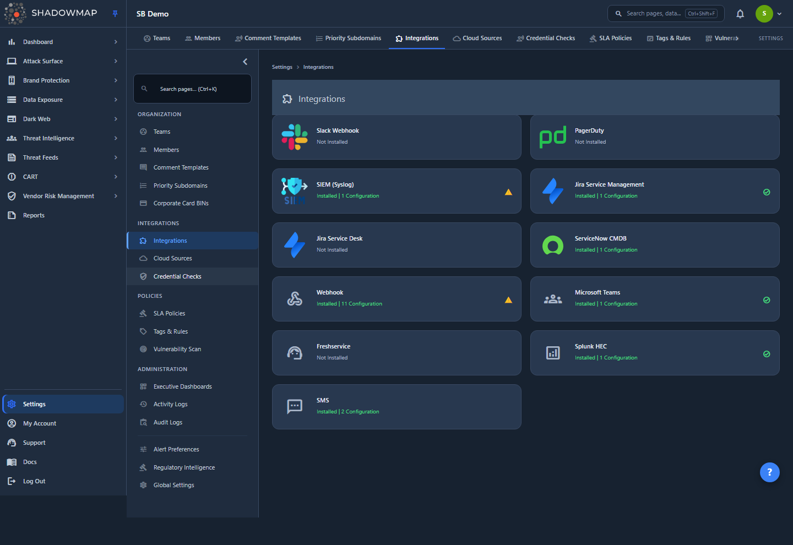
Task: Open Credential Checks in settings panel
Action: click(193, 276)
